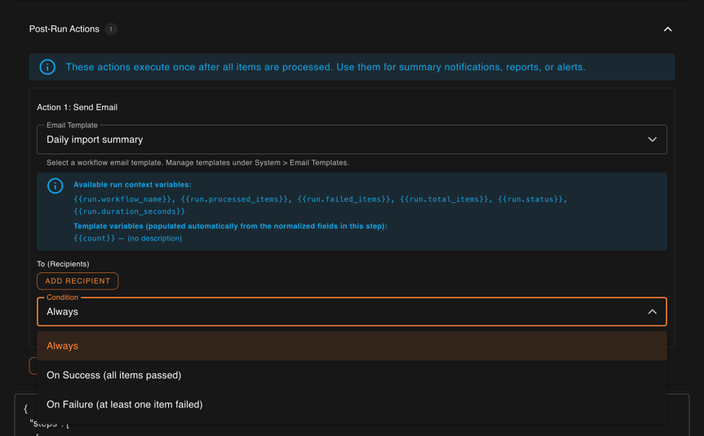Click the Condition field's up chevron
The height and width of the screenshot is (436, 704).
652,312
